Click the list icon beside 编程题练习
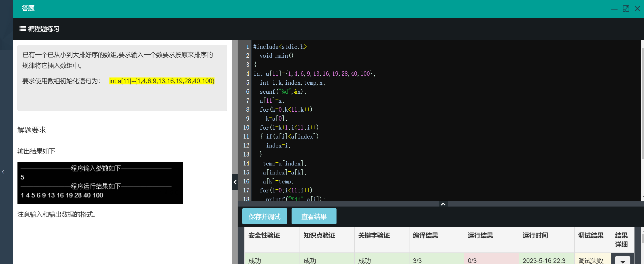 click(23, 29)
